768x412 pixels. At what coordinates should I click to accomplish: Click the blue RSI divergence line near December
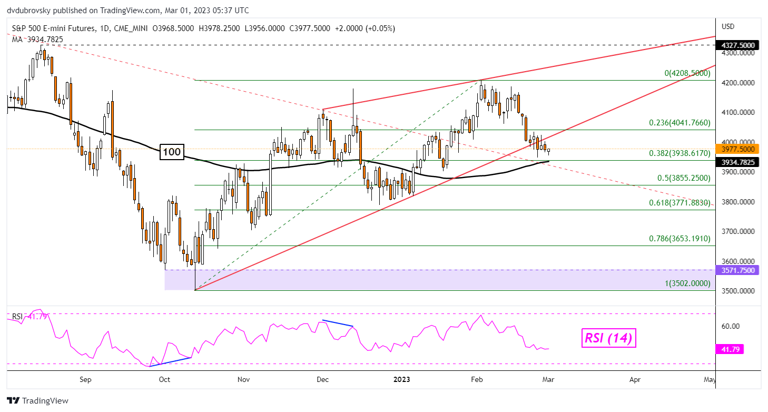click(x=338, y=323)
